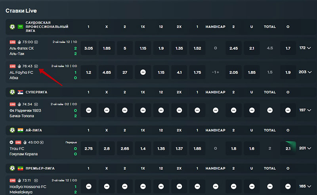Click the play icon next to 73:00 timer

[36, 42]
